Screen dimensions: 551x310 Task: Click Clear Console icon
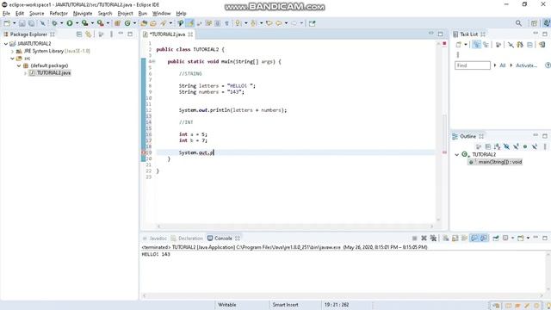[x=446, y=239]
